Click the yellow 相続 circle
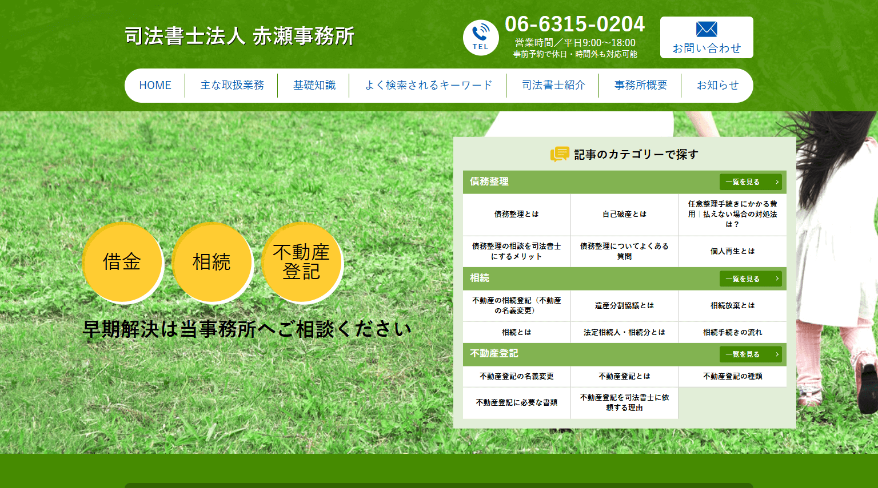878x488 pixels. coord(212,263)
